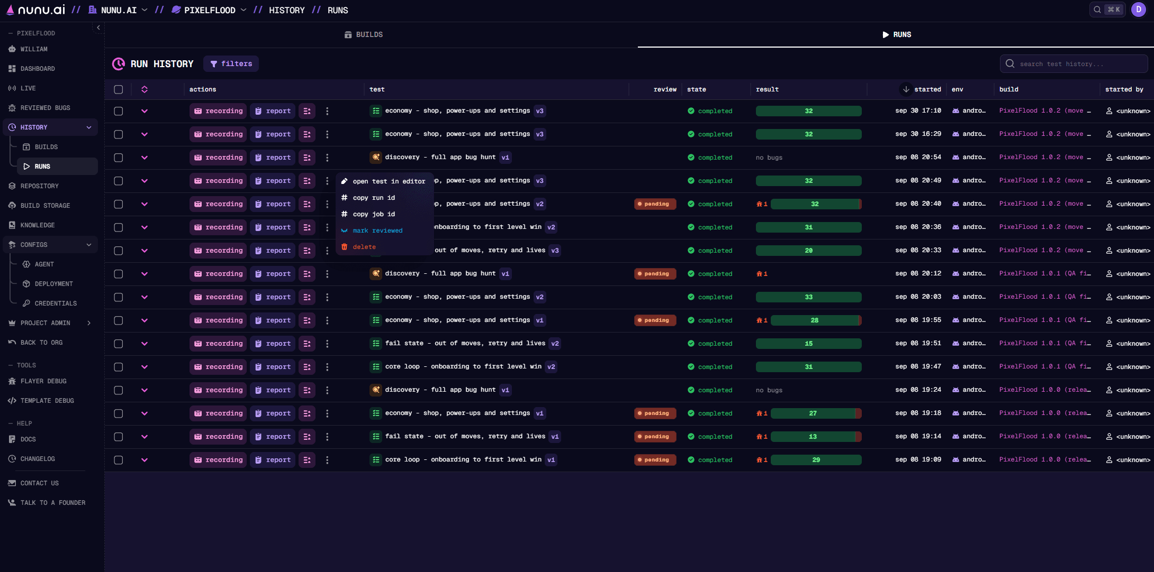Check the row started sep 08 19:24
Image resolution: width=1154 pixels, height=572 pixels.
tap(119, 390)
